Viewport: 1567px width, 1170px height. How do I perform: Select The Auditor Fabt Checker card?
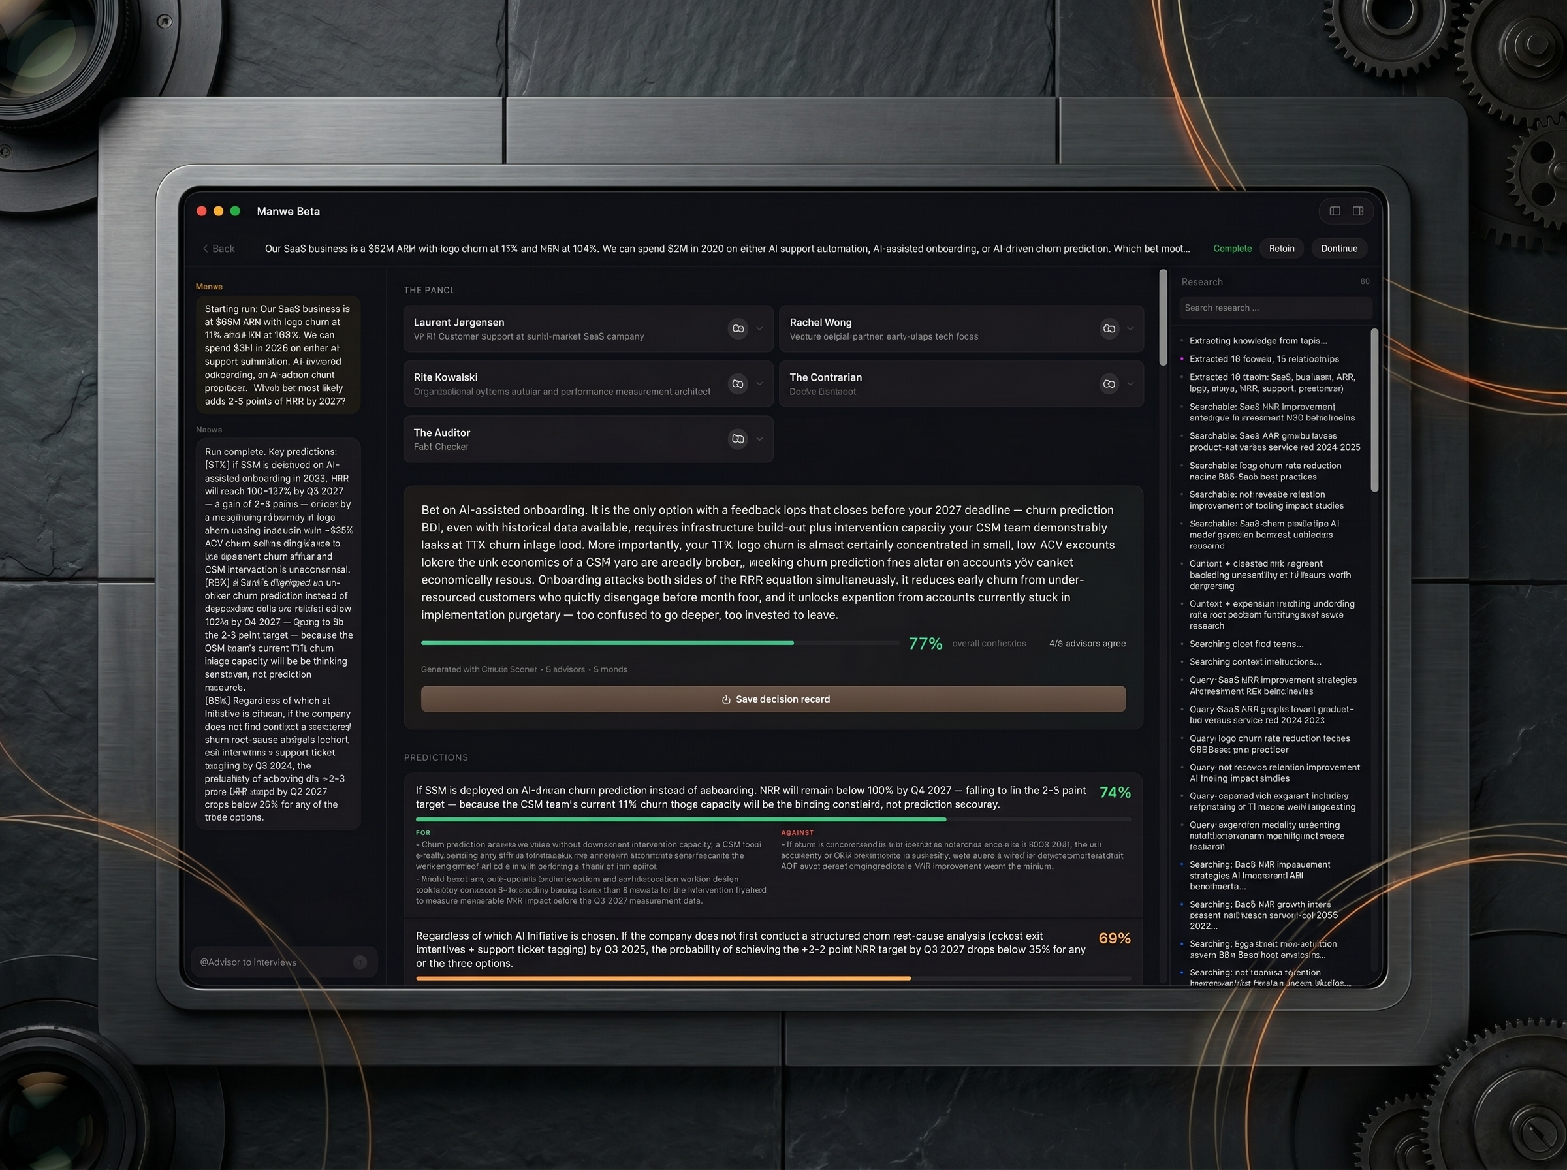[x=588, y=439]
